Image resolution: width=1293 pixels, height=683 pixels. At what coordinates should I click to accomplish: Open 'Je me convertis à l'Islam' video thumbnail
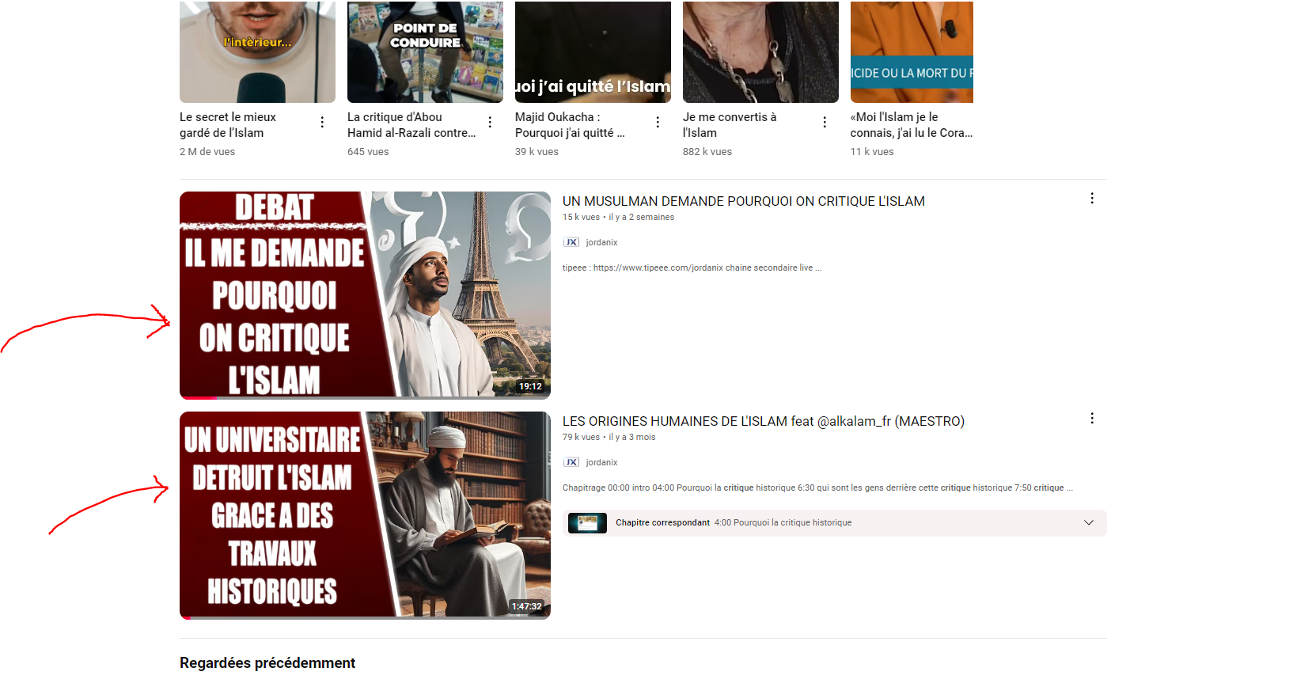[x=760, y=52]
